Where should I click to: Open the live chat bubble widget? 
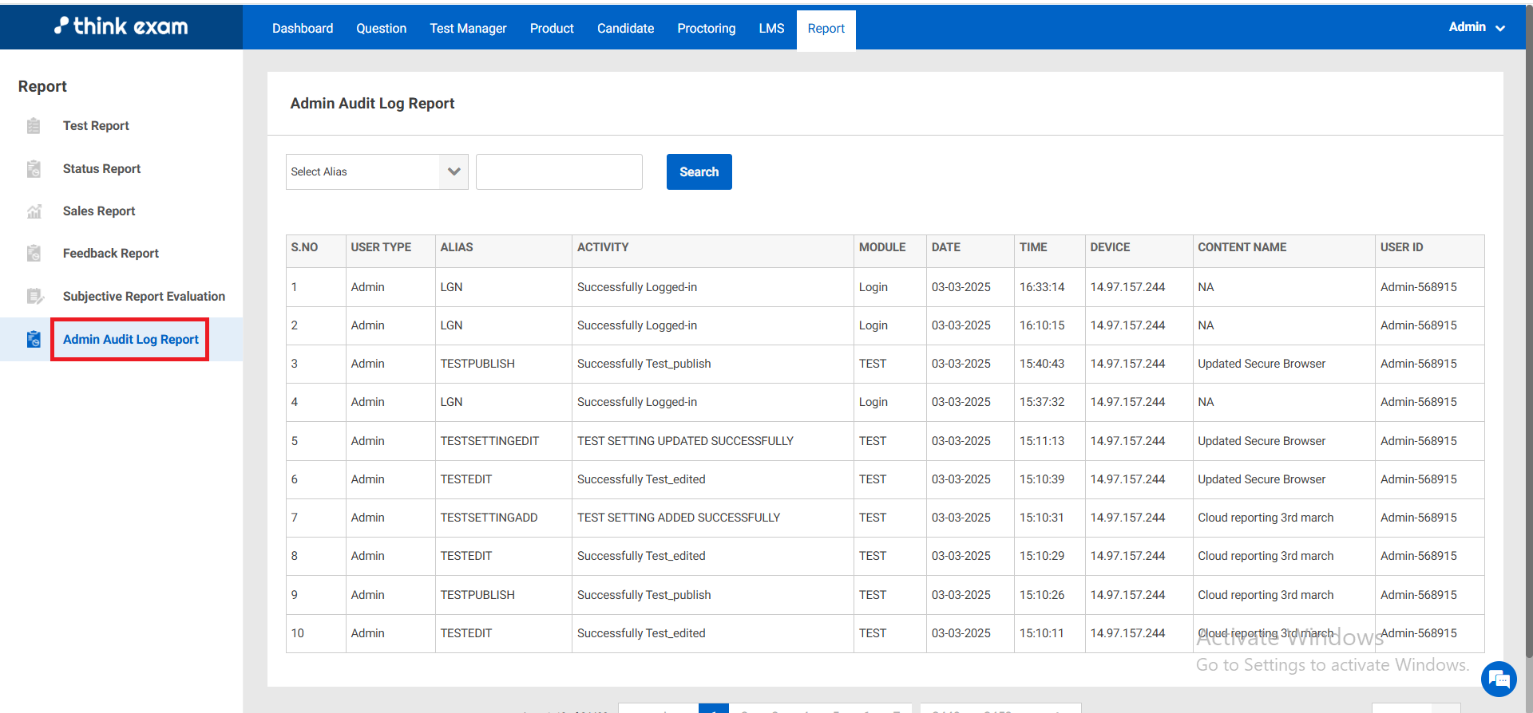coord(1499,679)
